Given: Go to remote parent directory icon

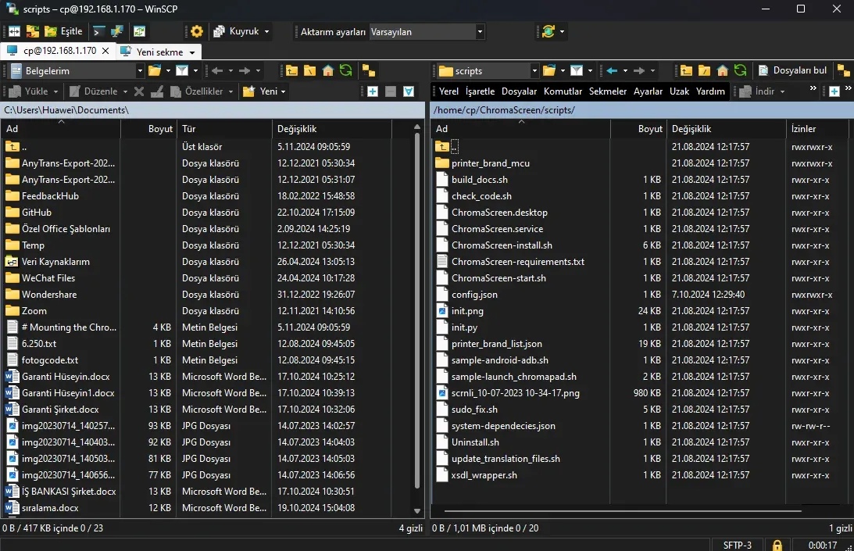Looking at the screenshot, I should (686, 71).
